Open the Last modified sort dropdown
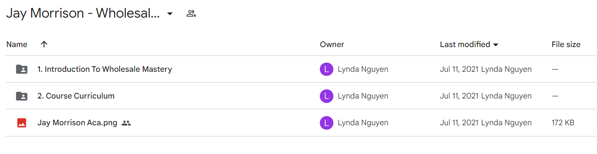 [469, 44]
